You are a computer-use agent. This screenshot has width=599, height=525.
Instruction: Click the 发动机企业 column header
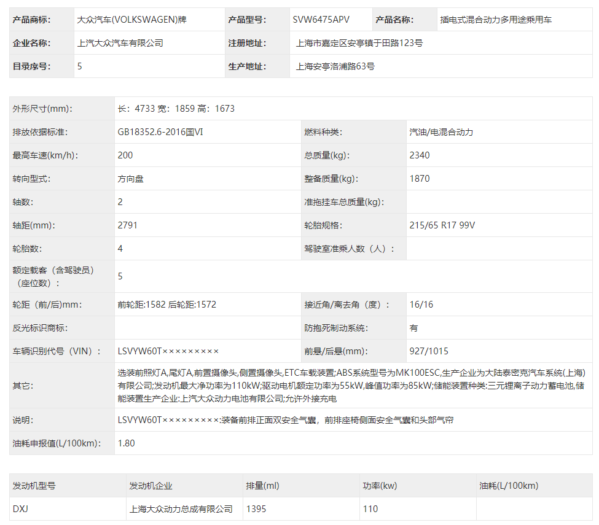click(151, 486)
